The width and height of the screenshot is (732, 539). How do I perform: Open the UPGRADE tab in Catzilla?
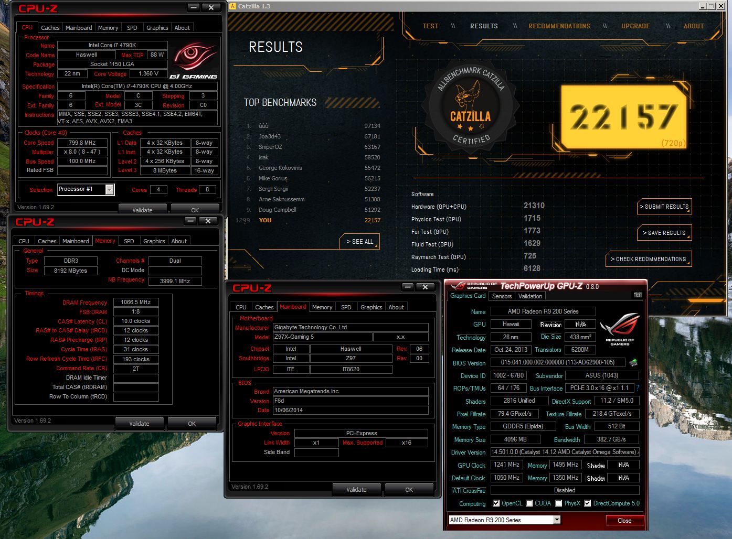(635, 26)
